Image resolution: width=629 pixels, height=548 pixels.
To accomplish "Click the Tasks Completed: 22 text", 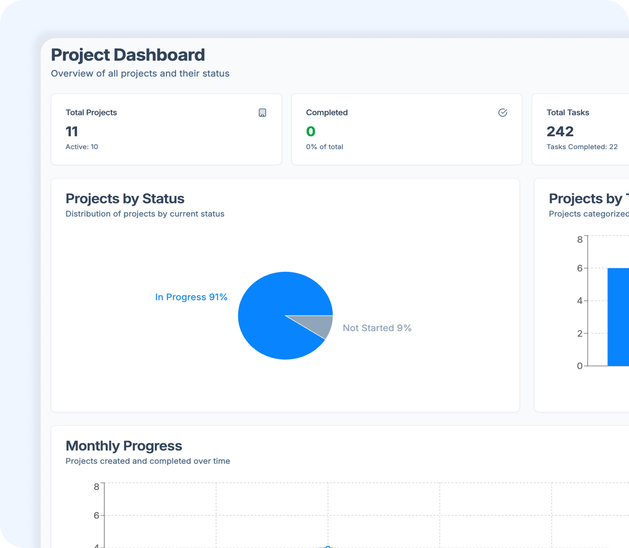I will (x=582, y=147).
